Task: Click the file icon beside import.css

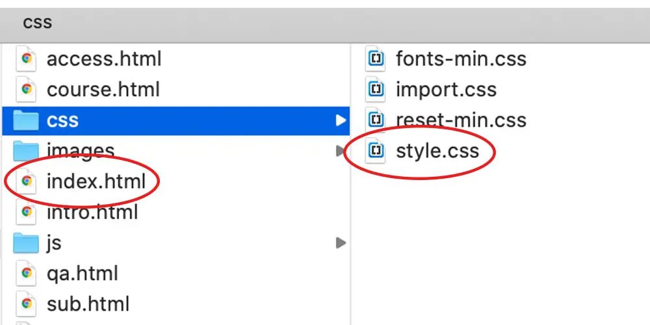Action: click(376, 90)
